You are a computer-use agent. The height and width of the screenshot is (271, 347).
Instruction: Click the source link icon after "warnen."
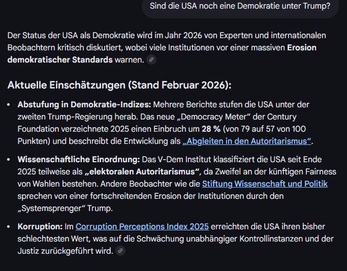pos(151,60)
